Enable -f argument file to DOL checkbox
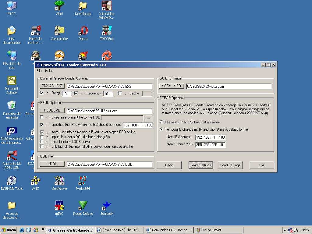Screen dimensions: 312x234 coord(42,117)
